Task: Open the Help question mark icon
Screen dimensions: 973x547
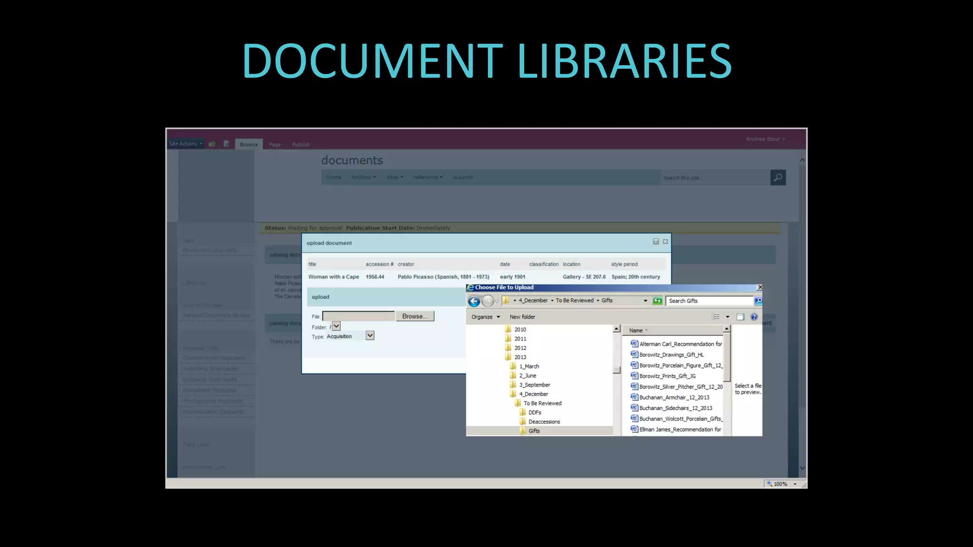Action: coord(754,317)
